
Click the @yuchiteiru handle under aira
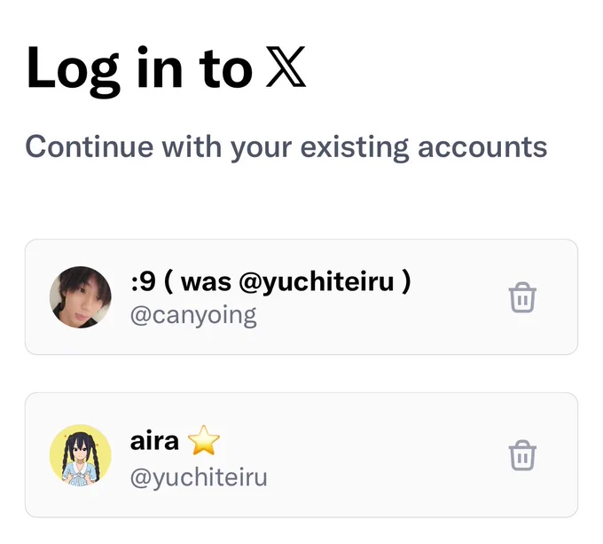point(199,477)
